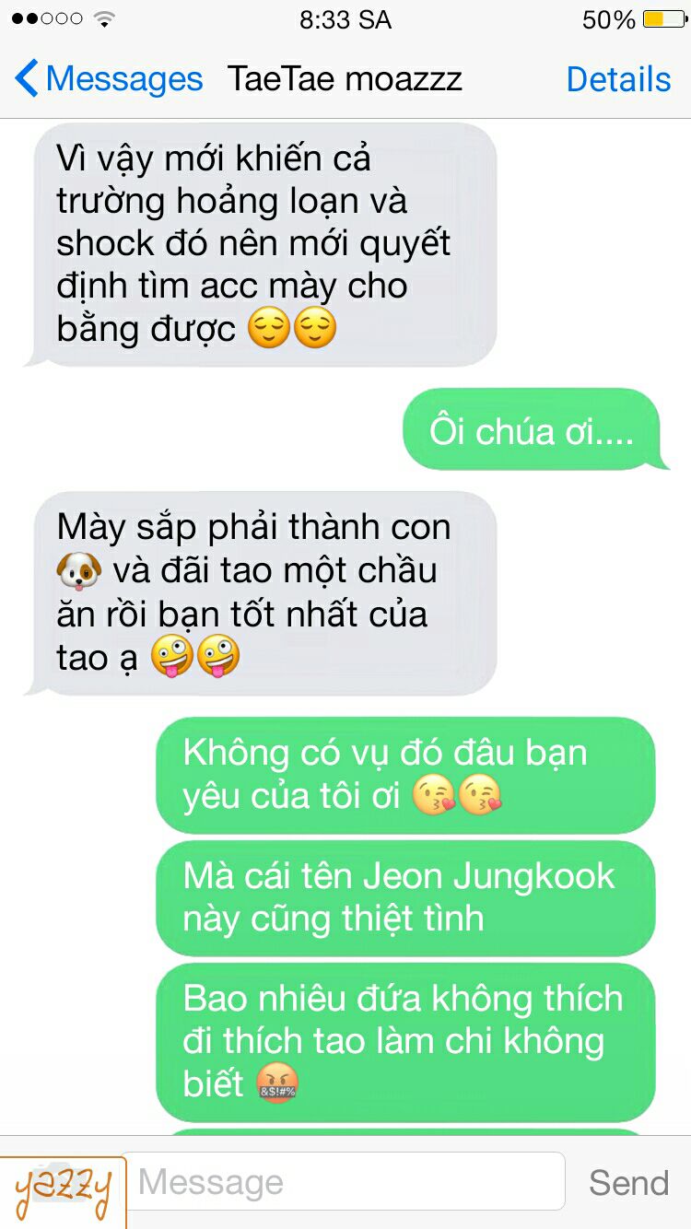Tap the relieved face emojis after 'bằng được'
This screenshot has height=1229, width=691.
pyautogui.click(x=292, y=329)
